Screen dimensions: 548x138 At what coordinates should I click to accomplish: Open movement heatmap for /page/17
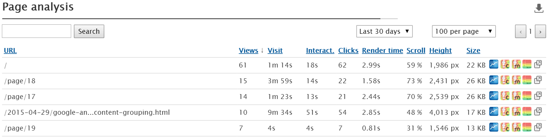[516, 96]
